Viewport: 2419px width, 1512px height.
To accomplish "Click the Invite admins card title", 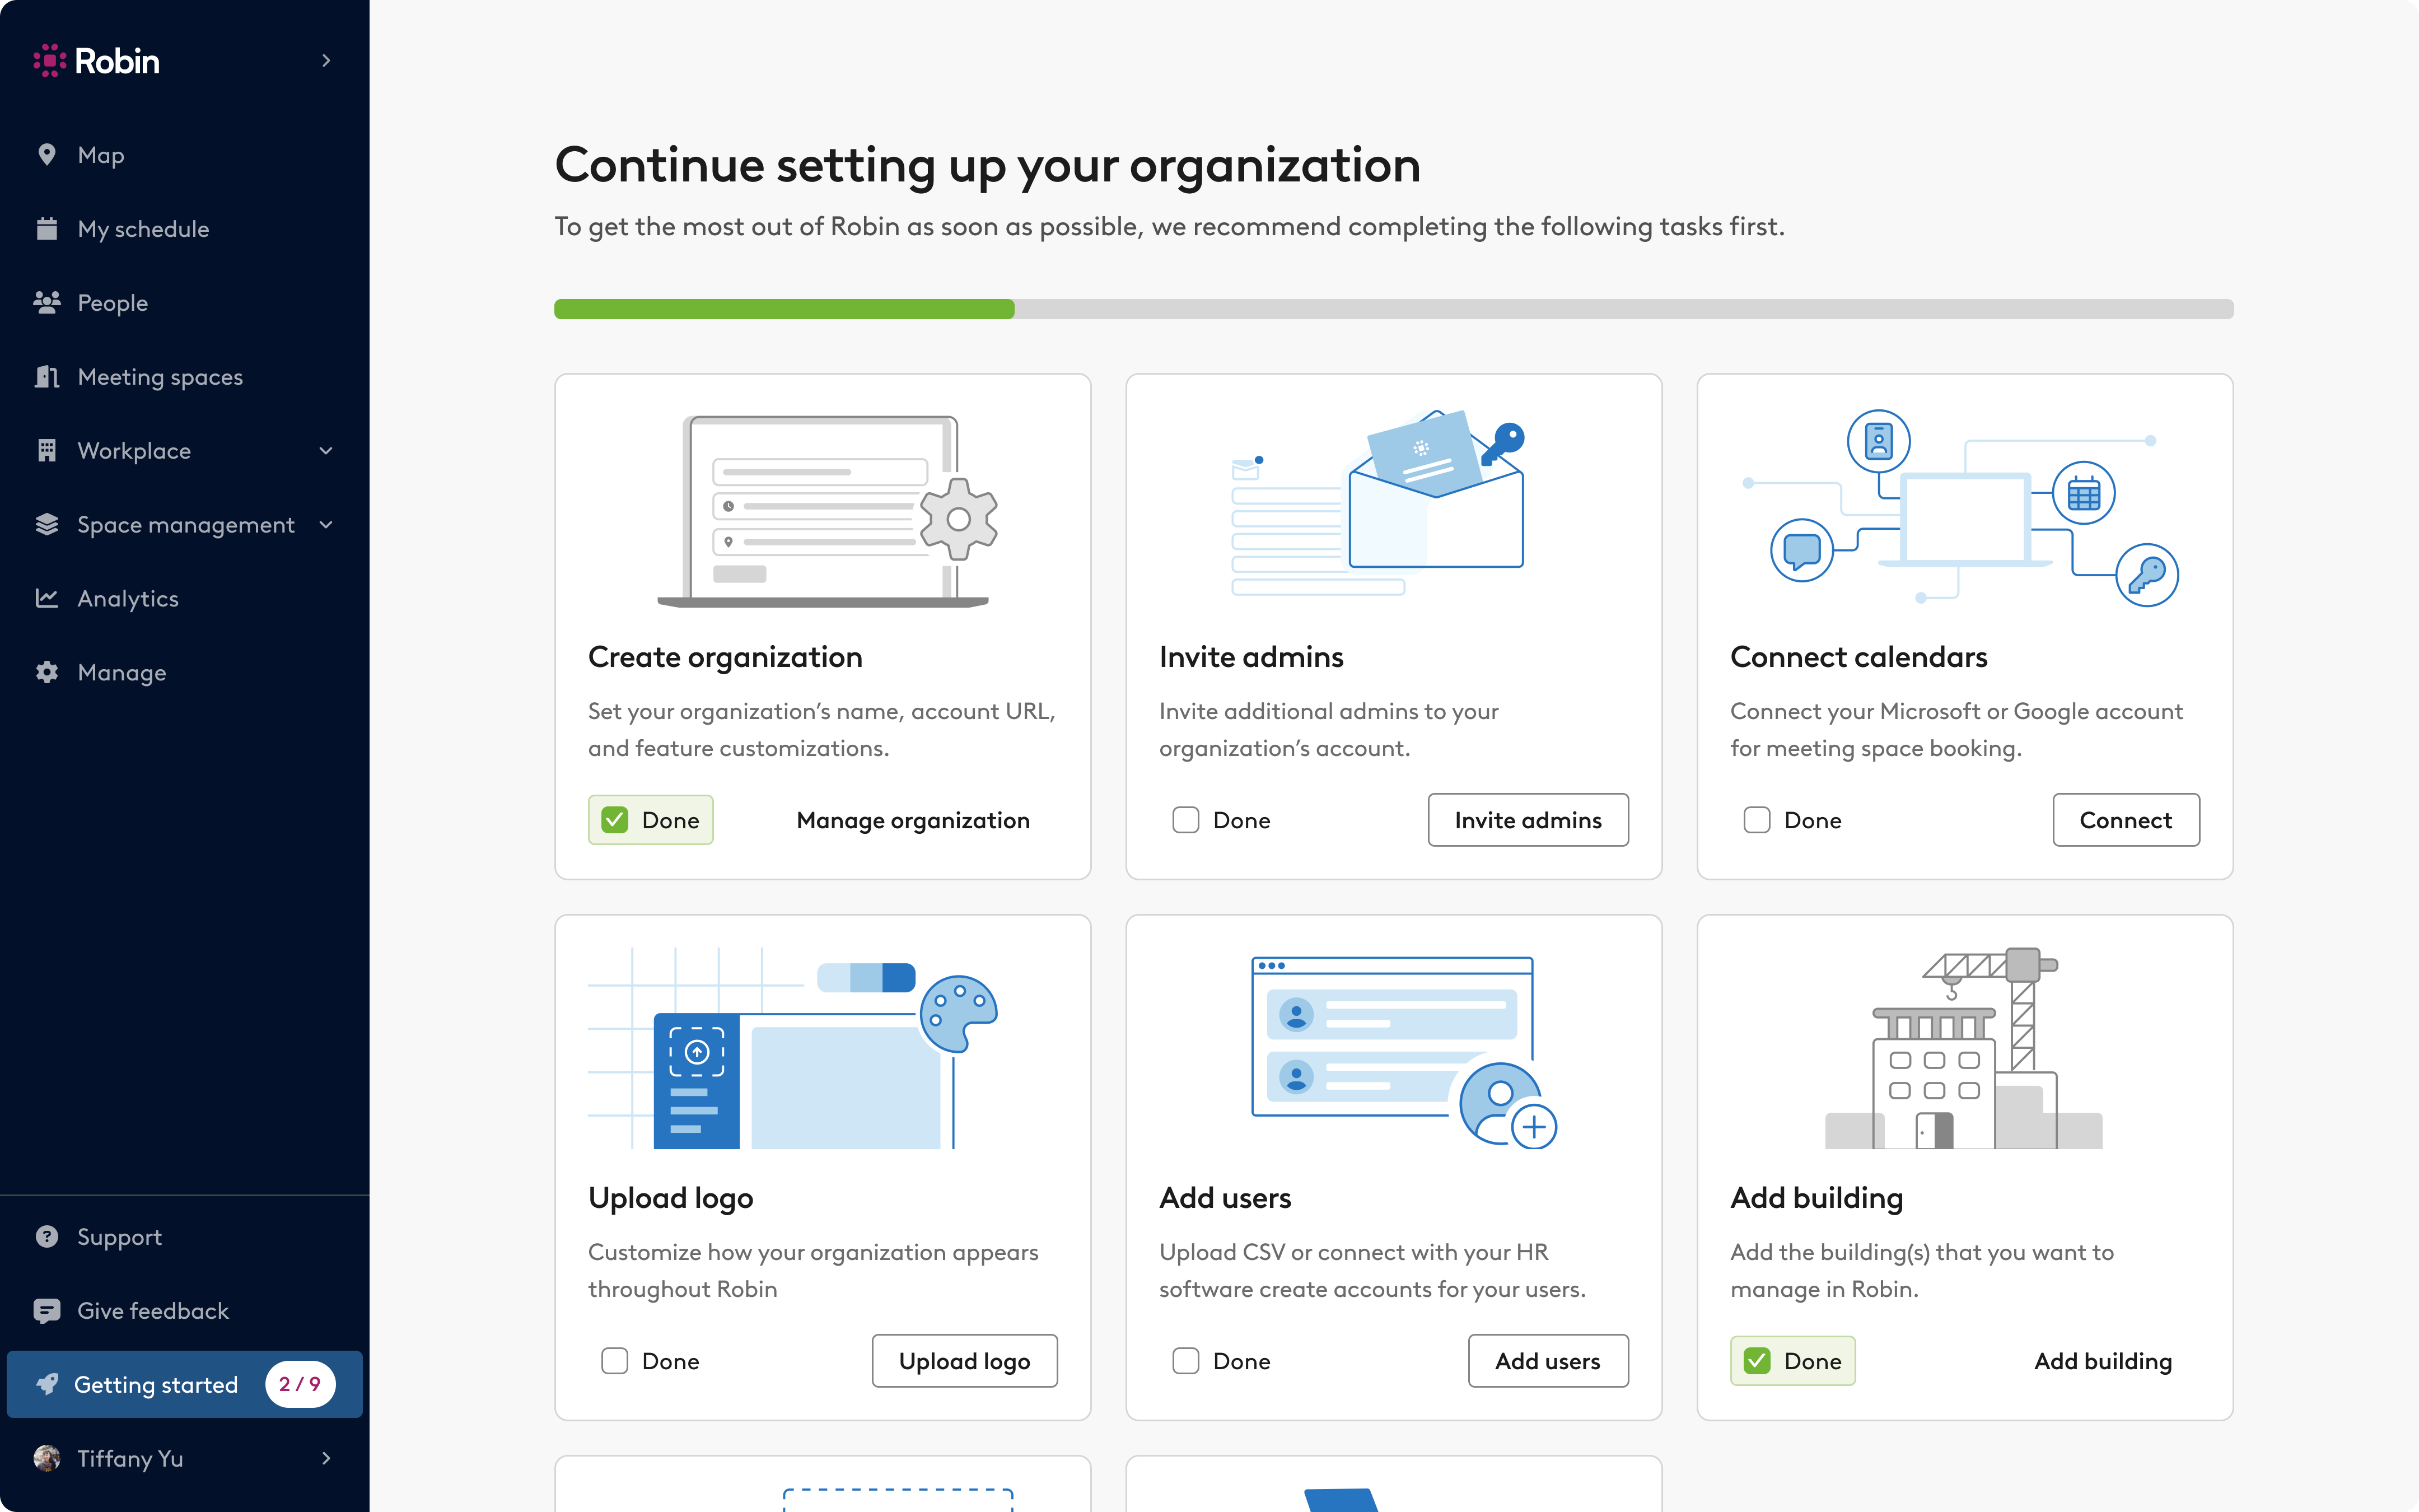I will click(x=1250, y=657).
